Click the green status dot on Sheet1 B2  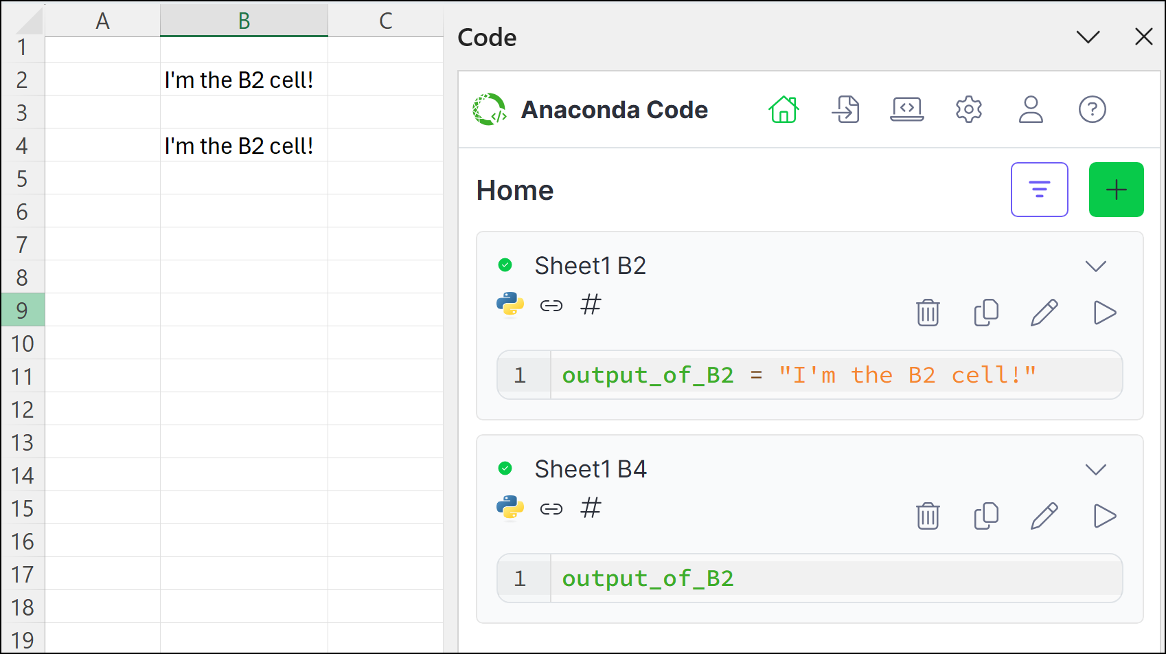[505, 265]
